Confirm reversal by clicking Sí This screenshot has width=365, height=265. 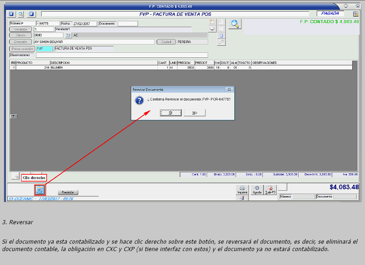170,113
